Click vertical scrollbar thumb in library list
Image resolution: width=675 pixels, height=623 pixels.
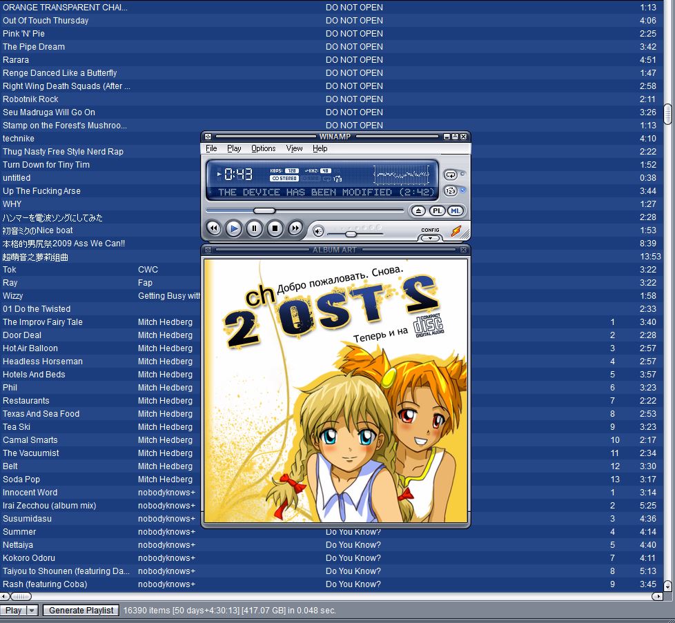667,114
